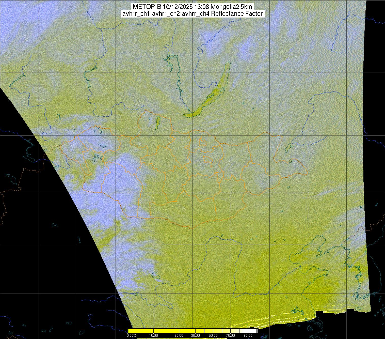The width and height of the screenshot is (385, 339).
Task: Click the twin lakes near Mongolia's northeastern border
Action: [x=288, y=147]
